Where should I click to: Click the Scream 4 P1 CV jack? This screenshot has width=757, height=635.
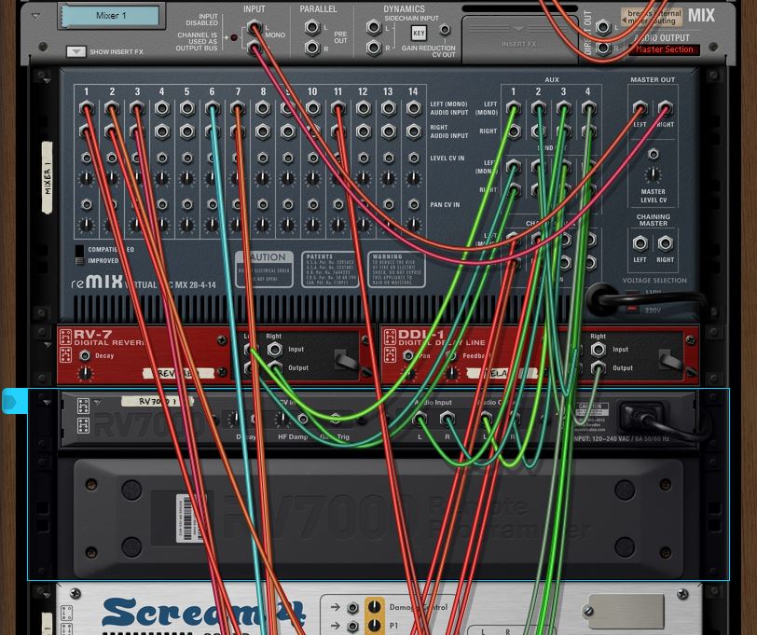[x=353, y=626]
